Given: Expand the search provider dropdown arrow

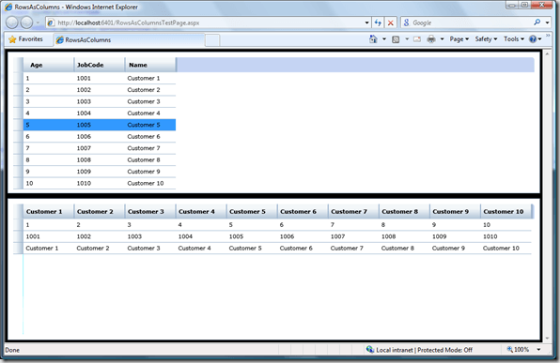Looking at the screenshot, I should pos(547,23).
